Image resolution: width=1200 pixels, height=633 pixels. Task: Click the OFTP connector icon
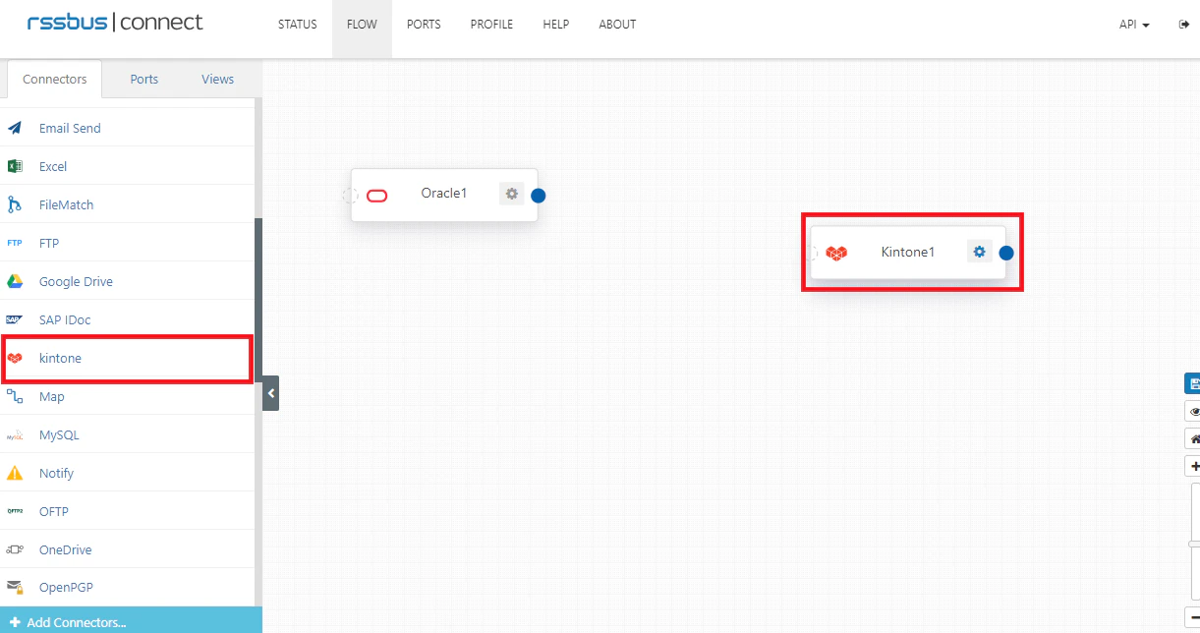15,511
